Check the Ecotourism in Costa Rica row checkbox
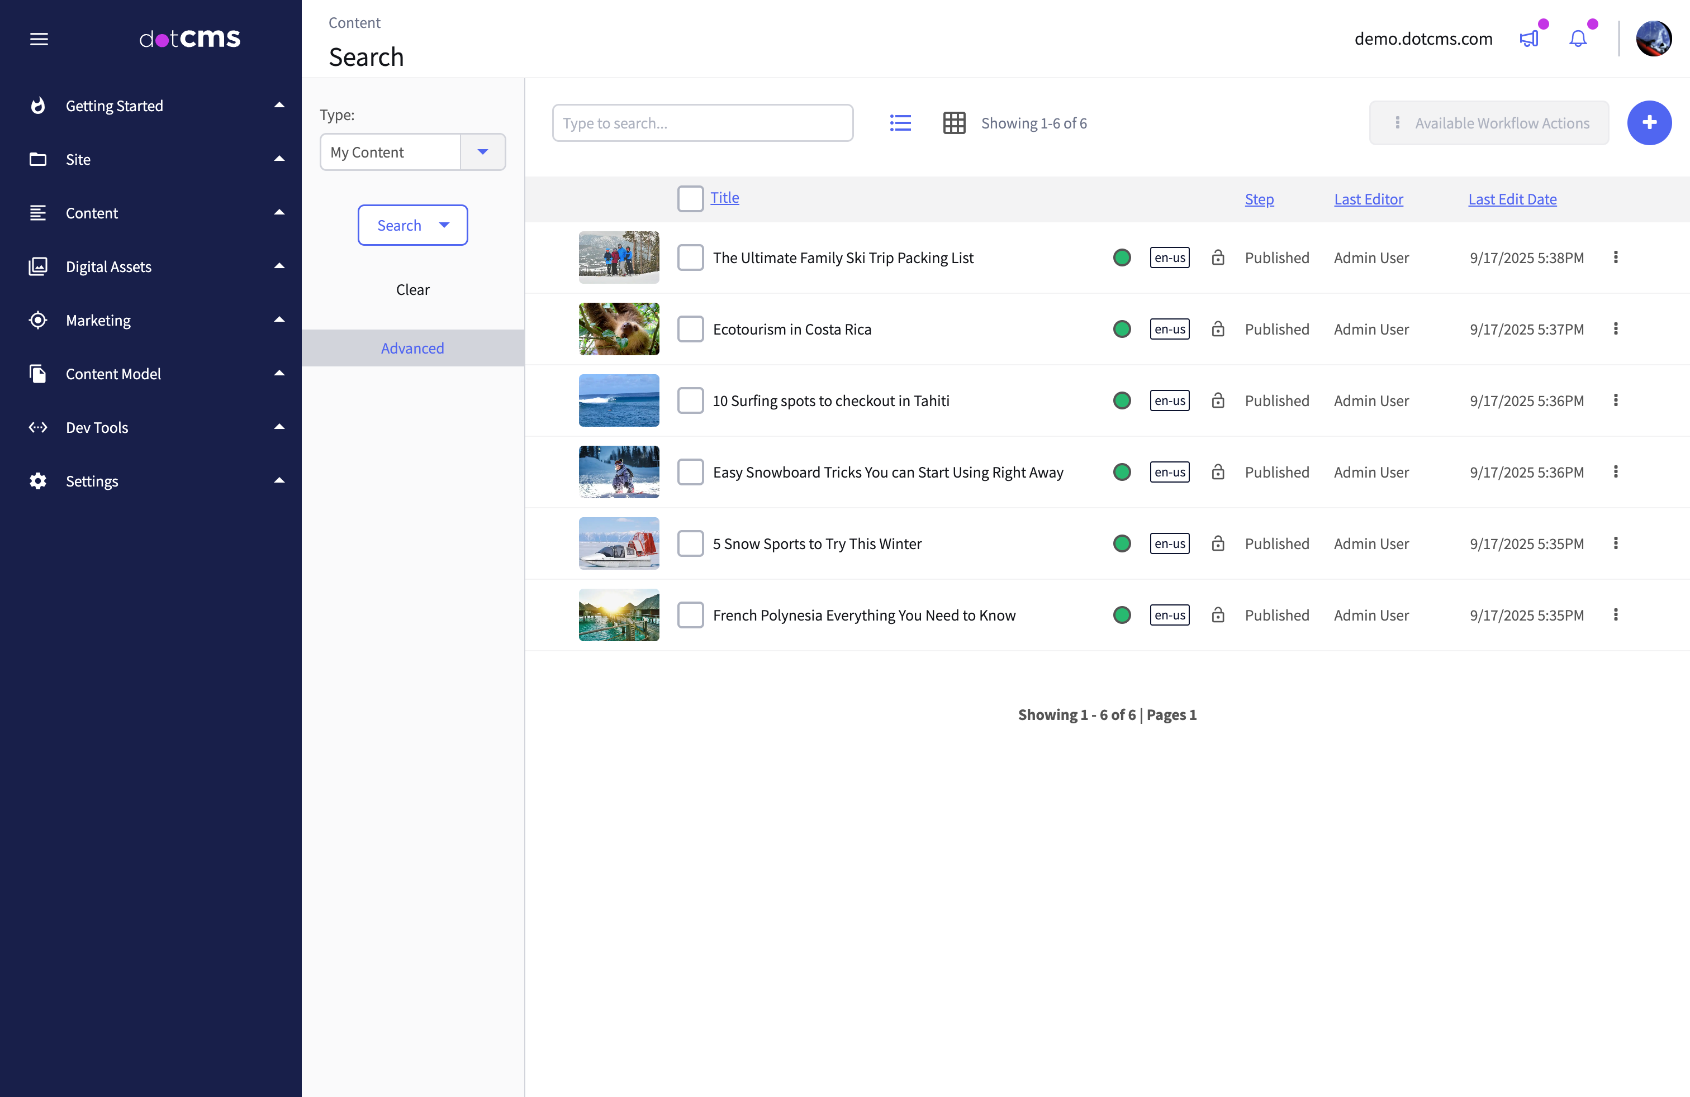Image resolution: width=1690 pixels, height=1097 pixels. pyautogui.click(x=690, y=328)
